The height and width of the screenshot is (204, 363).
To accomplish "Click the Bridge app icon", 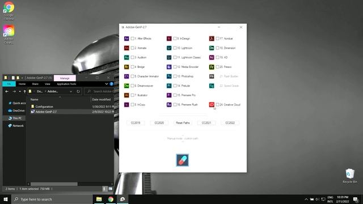I will point(126,67).
